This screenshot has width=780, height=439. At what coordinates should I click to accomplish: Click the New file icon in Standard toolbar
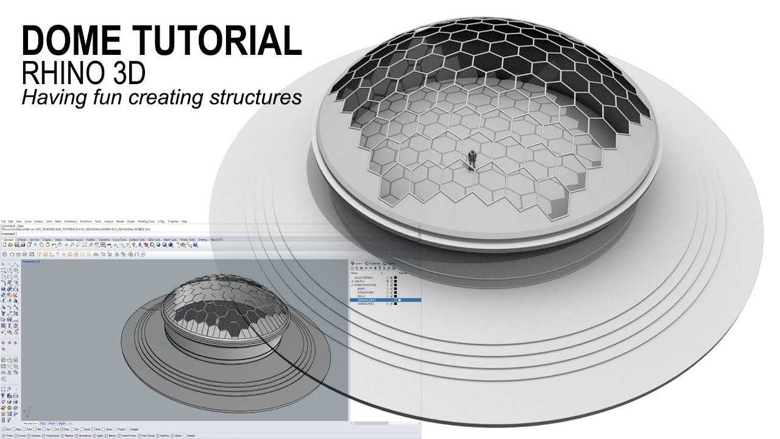point(4,244)
